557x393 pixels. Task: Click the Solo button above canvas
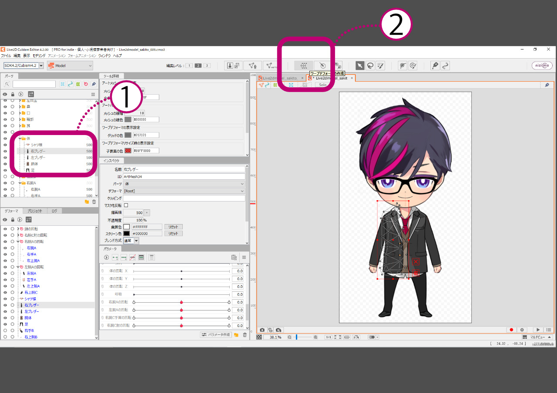[x=322, y=85]
